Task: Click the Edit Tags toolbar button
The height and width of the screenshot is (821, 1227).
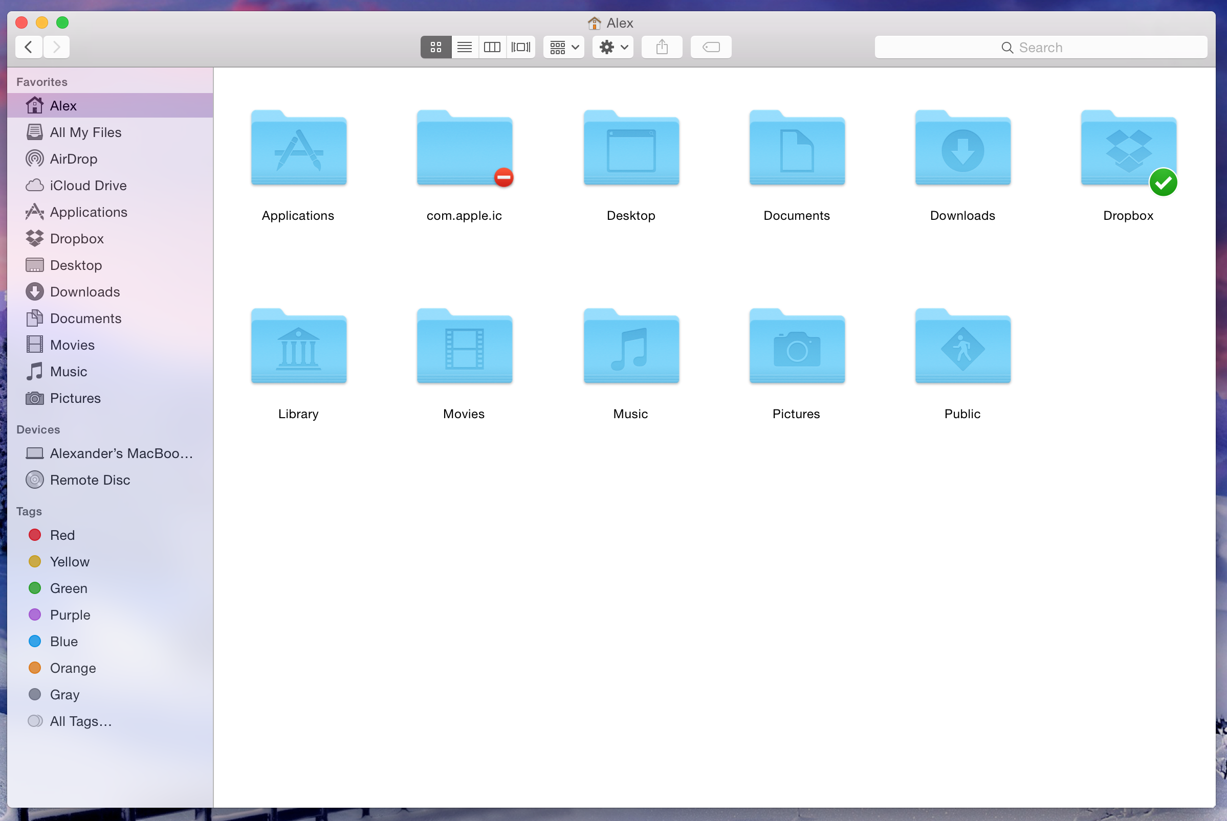Action: [x=711, y=47]
